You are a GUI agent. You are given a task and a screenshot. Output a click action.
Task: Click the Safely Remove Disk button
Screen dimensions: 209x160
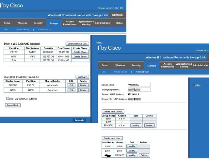(x=77, y=44)
